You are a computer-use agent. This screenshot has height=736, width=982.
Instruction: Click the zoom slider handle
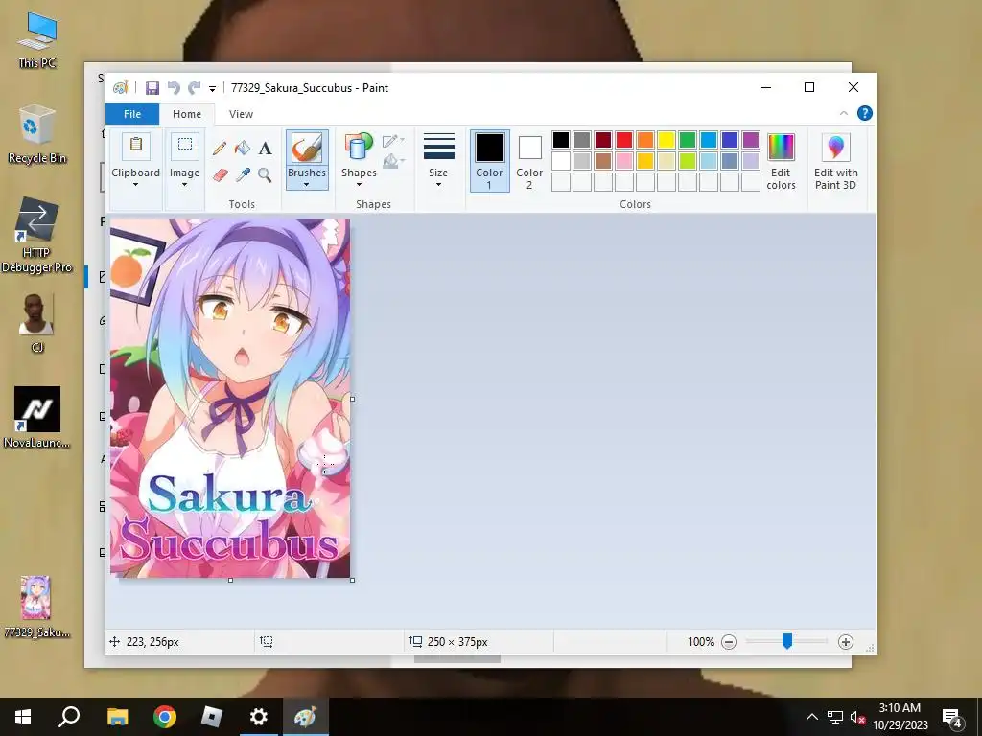click(x=787, y=641)
